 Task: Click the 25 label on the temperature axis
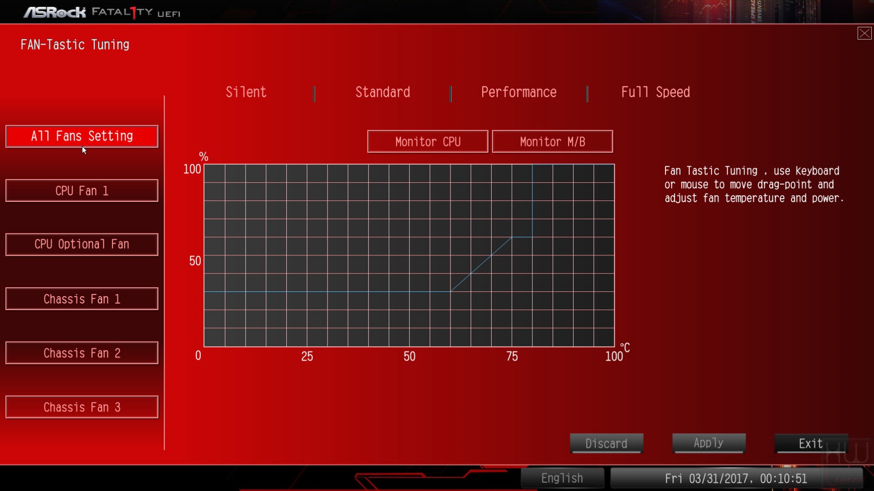[307, 356]
